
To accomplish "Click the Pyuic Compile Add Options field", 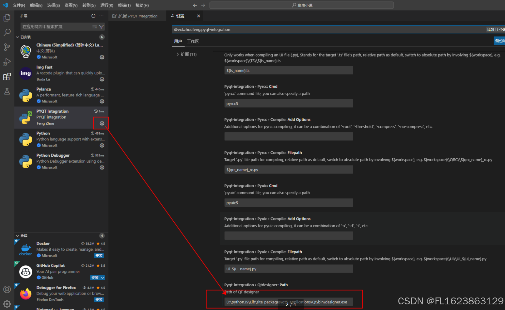I will tap(289, 236).
